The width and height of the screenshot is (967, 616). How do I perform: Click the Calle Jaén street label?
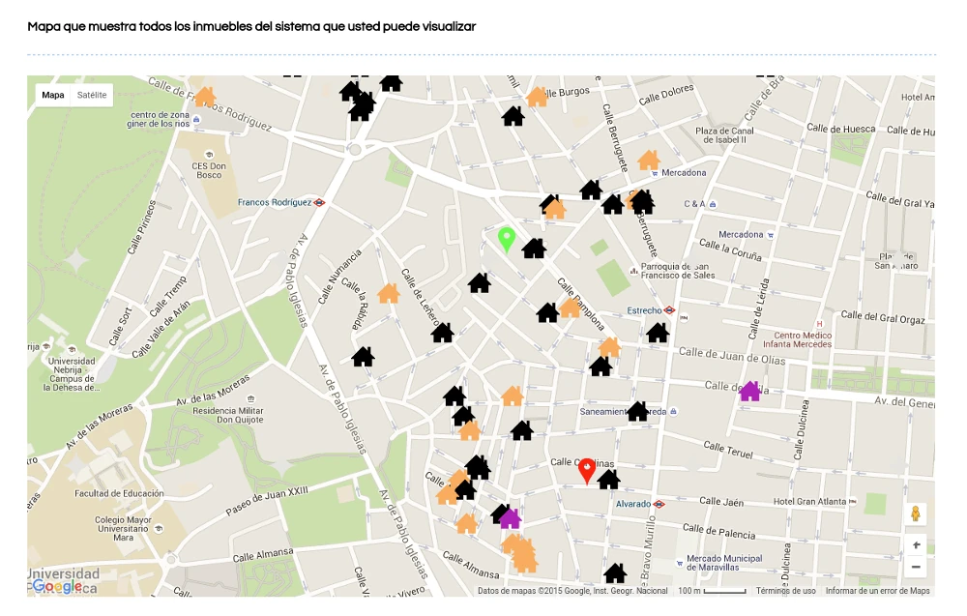tap(721, 502)
